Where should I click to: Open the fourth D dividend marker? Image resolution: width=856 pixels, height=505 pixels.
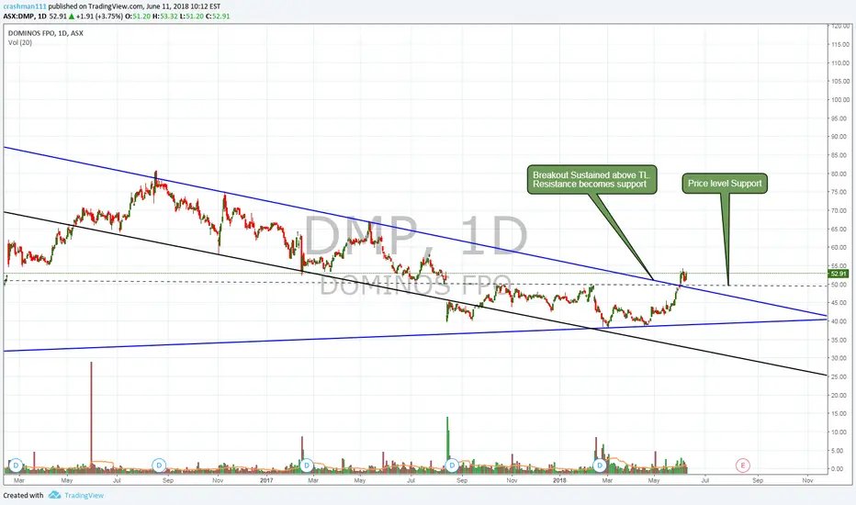pyautogui.click(x=452, y=466)
